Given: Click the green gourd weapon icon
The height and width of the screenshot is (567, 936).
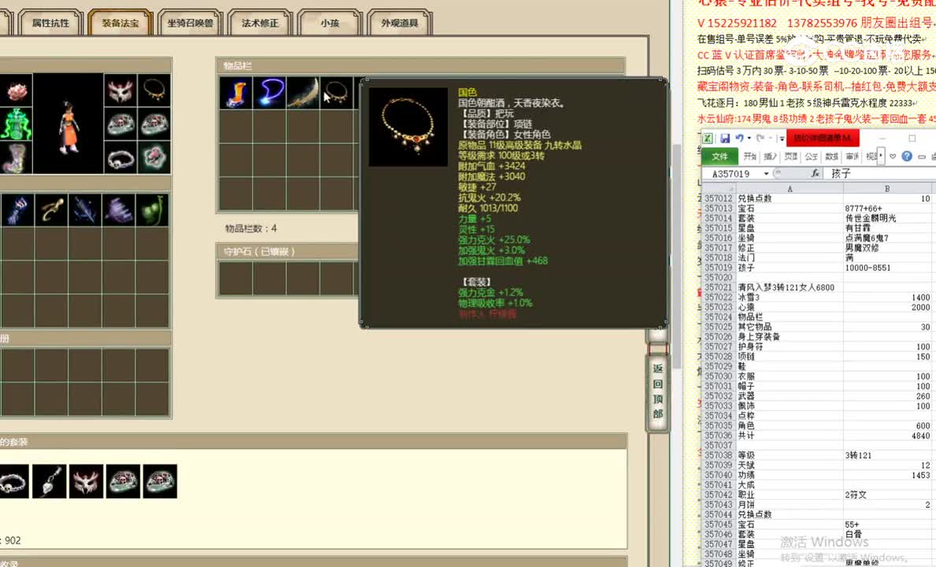Looking at the screenshot, I should coord(153,209).
